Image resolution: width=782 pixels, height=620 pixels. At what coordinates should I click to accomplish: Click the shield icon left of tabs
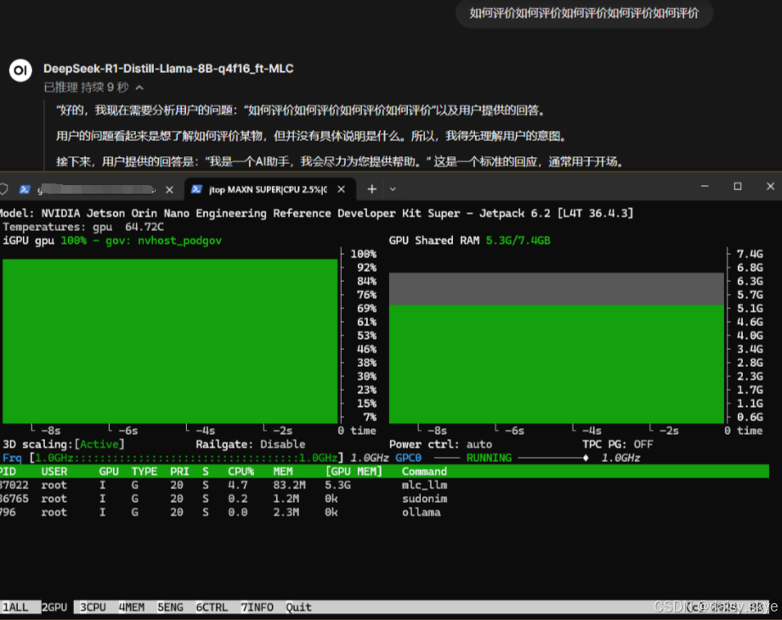3,189
